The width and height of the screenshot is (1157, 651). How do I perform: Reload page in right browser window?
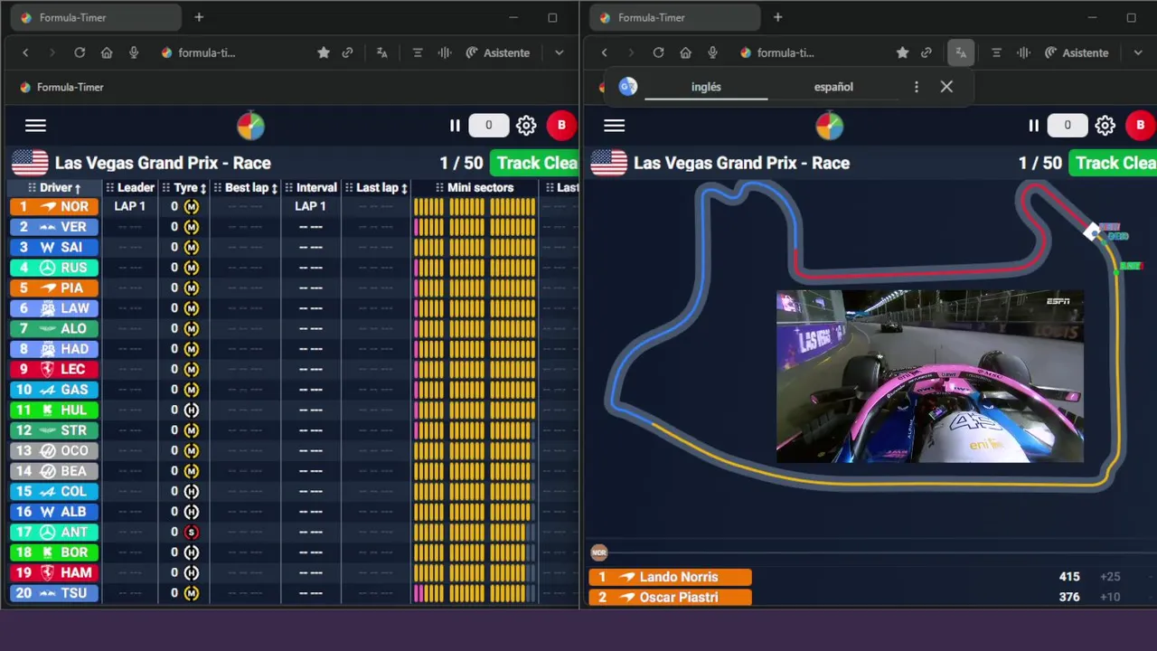658,52
